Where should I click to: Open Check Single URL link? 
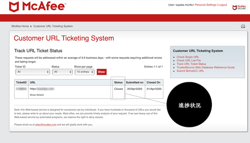tap(188, 57)
